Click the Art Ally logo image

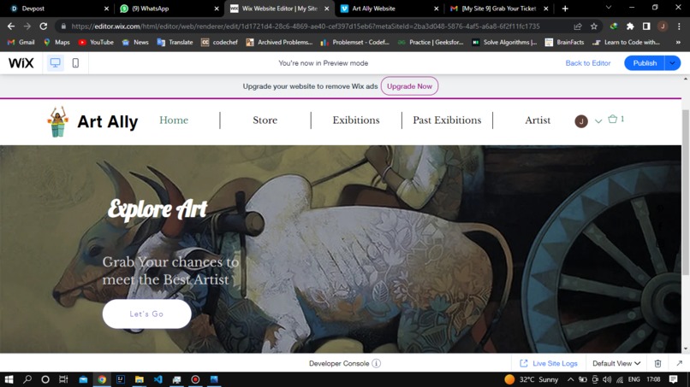(58, 121)
